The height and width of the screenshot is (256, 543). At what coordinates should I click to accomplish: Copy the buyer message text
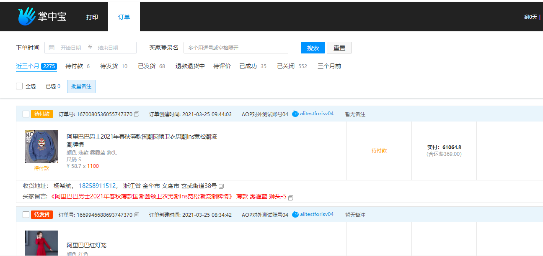point(291,198)
